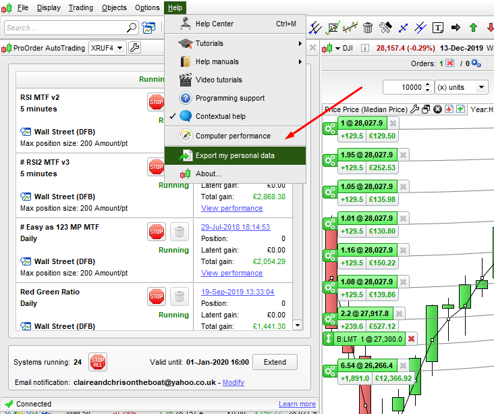Image resolution: width=494 pixels, height=414 pixels.
Task: Open gear settings for 1.05 @ 28,027.9
Action: [330, 192]
